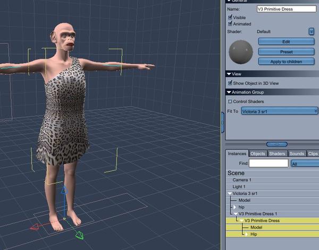This screenshot has height=250, width=319.
Task: Click the Name field with V3 Primitive Dress
Action: tap(287, 9)
